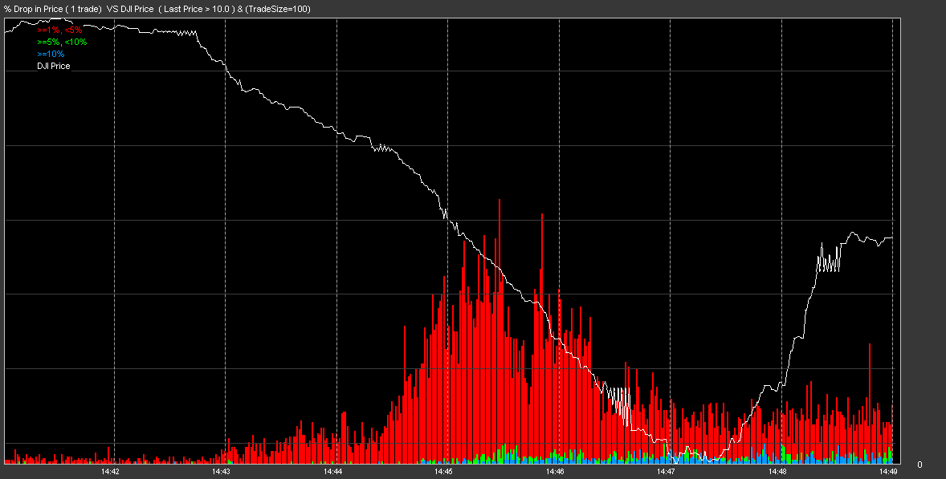Image resolution: width=946 pixels, height=479 pixels.
Task: Click the tallest red bar's peak
Action: click(x=500, y=201)
